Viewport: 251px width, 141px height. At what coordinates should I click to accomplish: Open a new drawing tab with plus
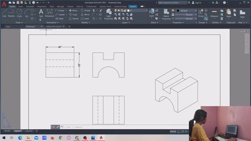(69, 27)
